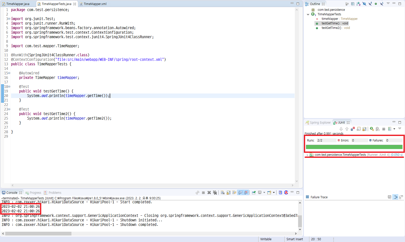Toggle Hide Non-Public Members in Outline
This screenshot has width=405, height=242.
[x=376, y=4]
